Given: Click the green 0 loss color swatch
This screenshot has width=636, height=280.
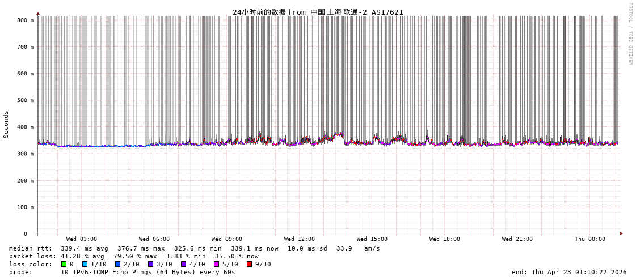Looking at the screenshot, I should (x=64, y=264).
